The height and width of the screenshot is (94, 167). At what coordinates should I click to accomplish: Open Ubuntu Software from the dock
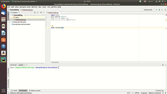pyautogui.click(x=3, y=39)
